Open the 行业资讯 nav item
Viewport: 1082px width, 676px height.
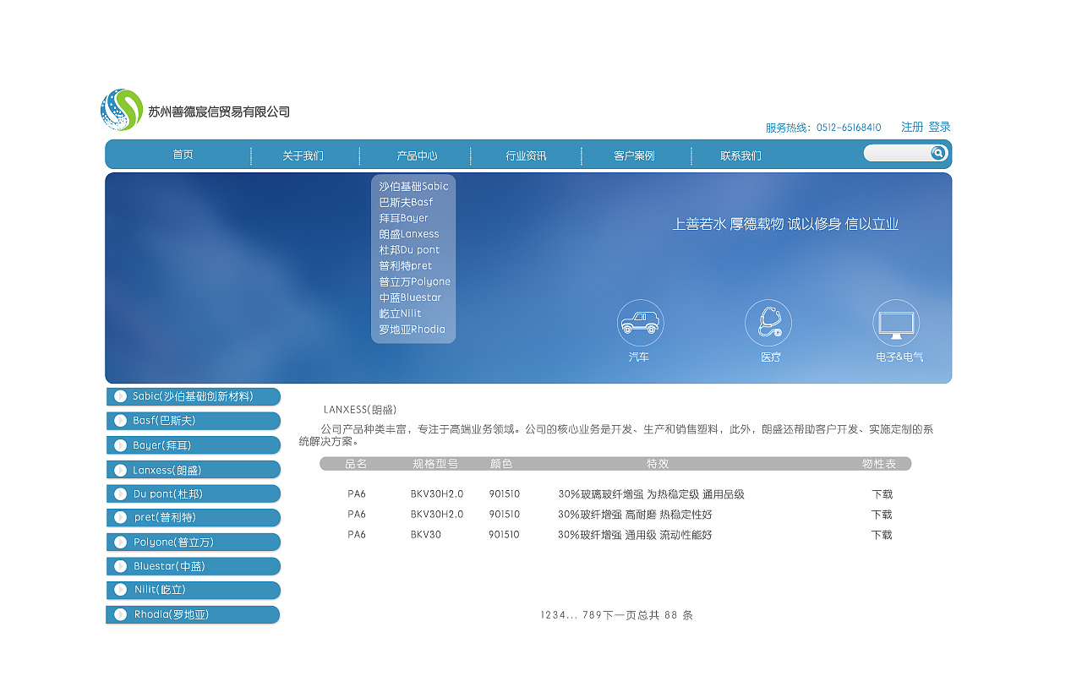coord(526,155)
